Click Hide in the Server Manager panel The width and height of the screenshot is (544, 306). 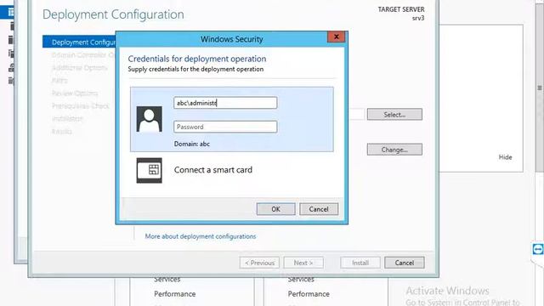coord(505,157)
